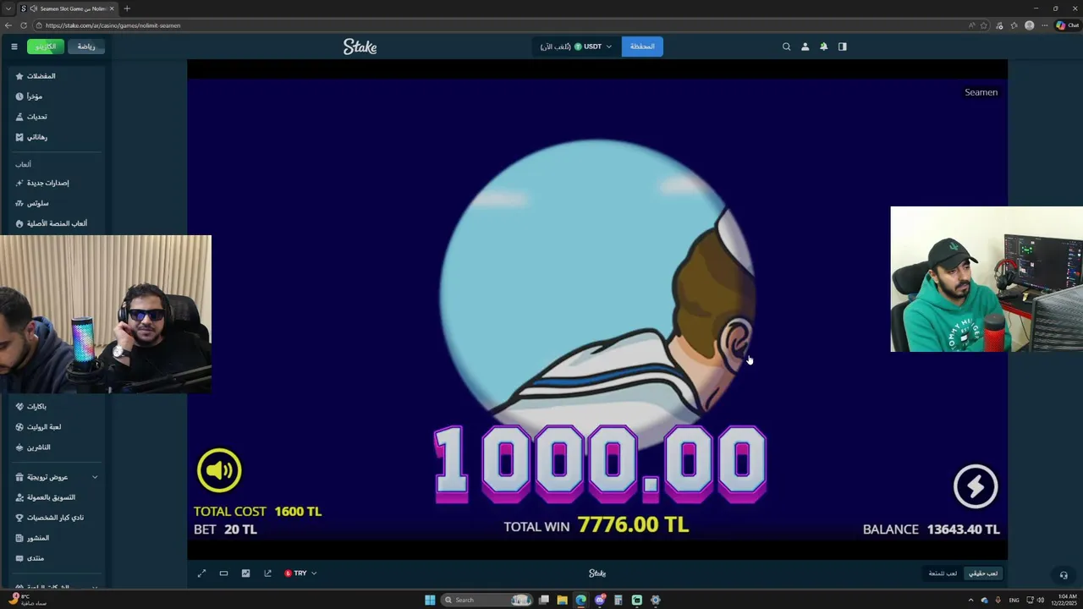Image resolution: width=1083 pixels, height=609 pixels.
Task: Open live support headset icon
Action: click(x=1064, y=574)
